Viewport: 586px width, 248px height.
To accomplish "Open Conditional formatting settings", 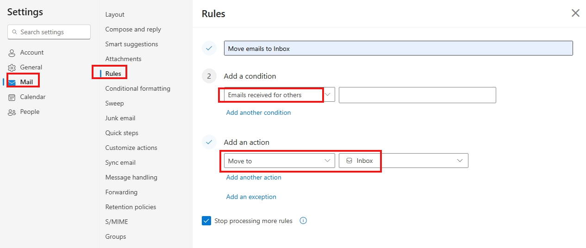I will pos(137,88).
